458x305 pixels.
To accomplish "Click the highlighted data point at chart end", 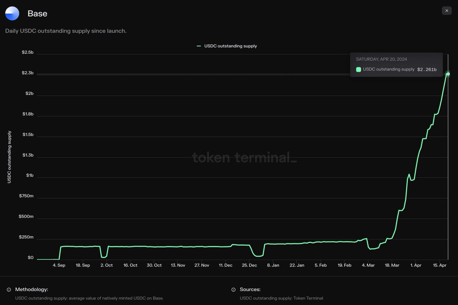I will (447, 74).
